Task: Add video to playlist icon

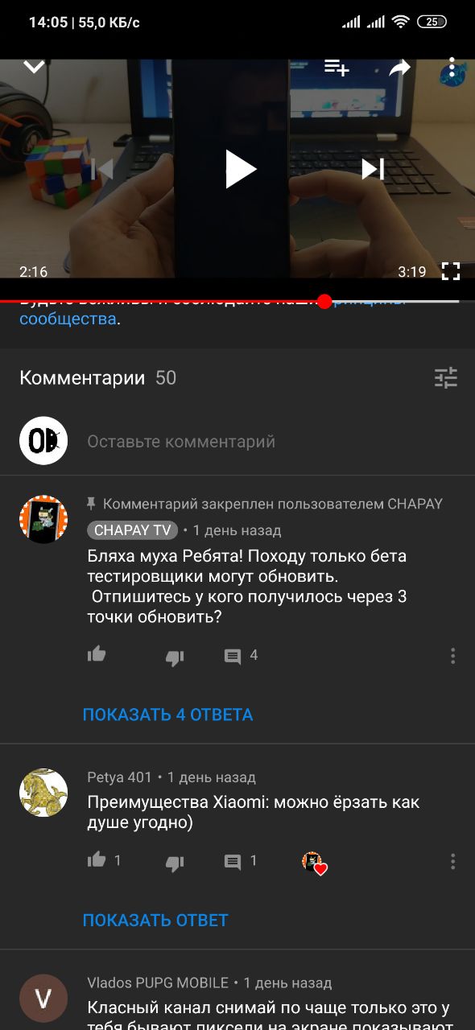Action: (337, 68)
